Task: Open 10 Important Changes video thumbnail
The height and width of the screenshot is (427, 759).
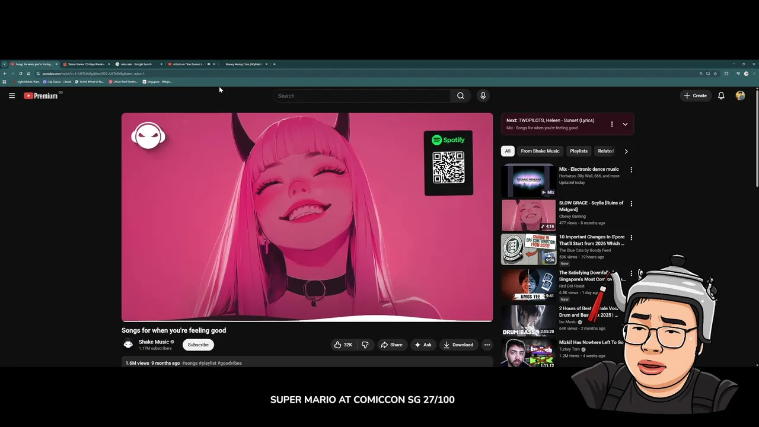Action: pyautogui.click(x=528, y=248)
